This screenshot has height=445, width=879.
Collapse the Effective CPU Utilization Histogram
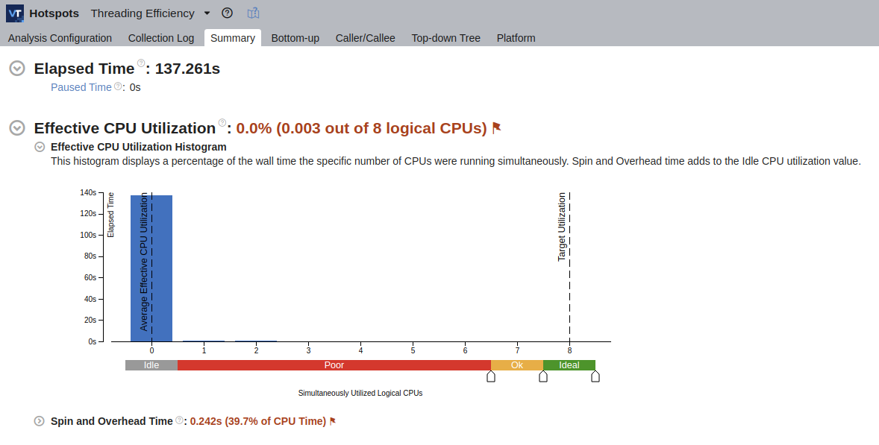point(39,147)
